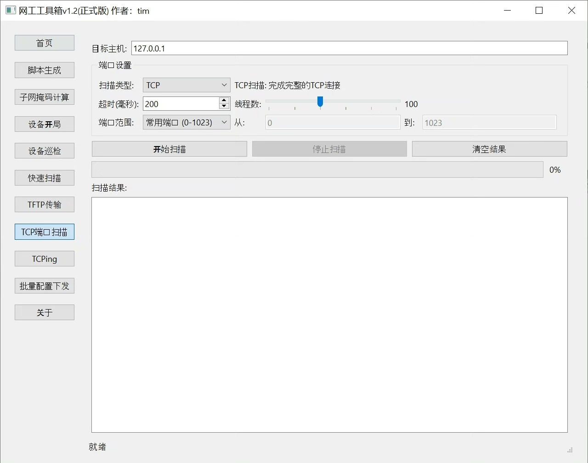The width and height of the screenshot is (588, 463).
Task: Expand the 扫描类型 TCP dropdown
Action: pos(187,85)
